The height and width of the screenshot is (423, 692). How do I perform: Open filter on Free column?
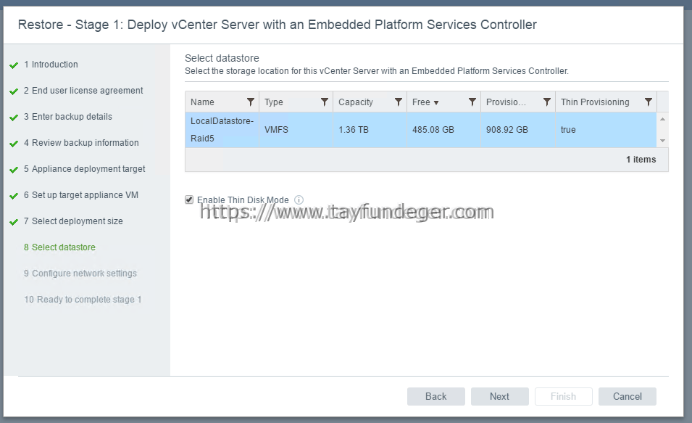pos(472,102)
